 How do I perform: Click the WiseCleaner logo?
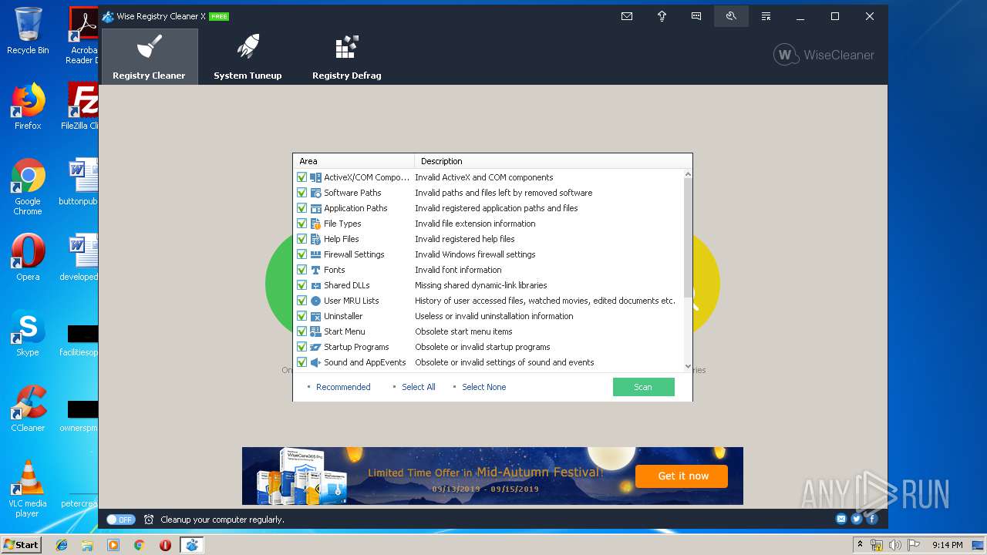824,55
